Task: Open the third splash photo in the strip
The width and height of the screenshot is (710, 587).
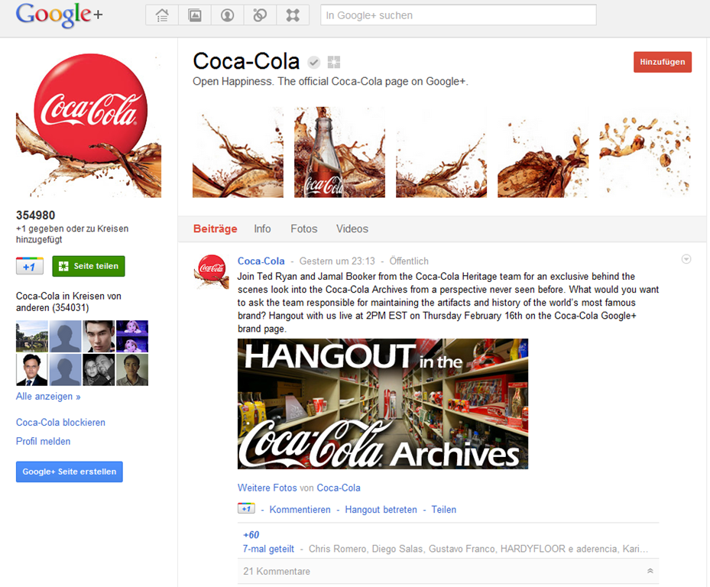Action: click(441, 152)
